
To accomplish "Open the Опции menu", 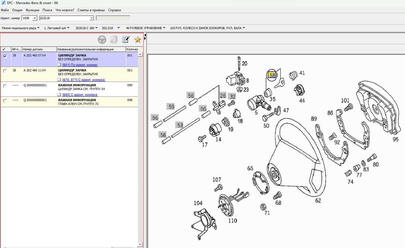I will click(x=17, y=10).
